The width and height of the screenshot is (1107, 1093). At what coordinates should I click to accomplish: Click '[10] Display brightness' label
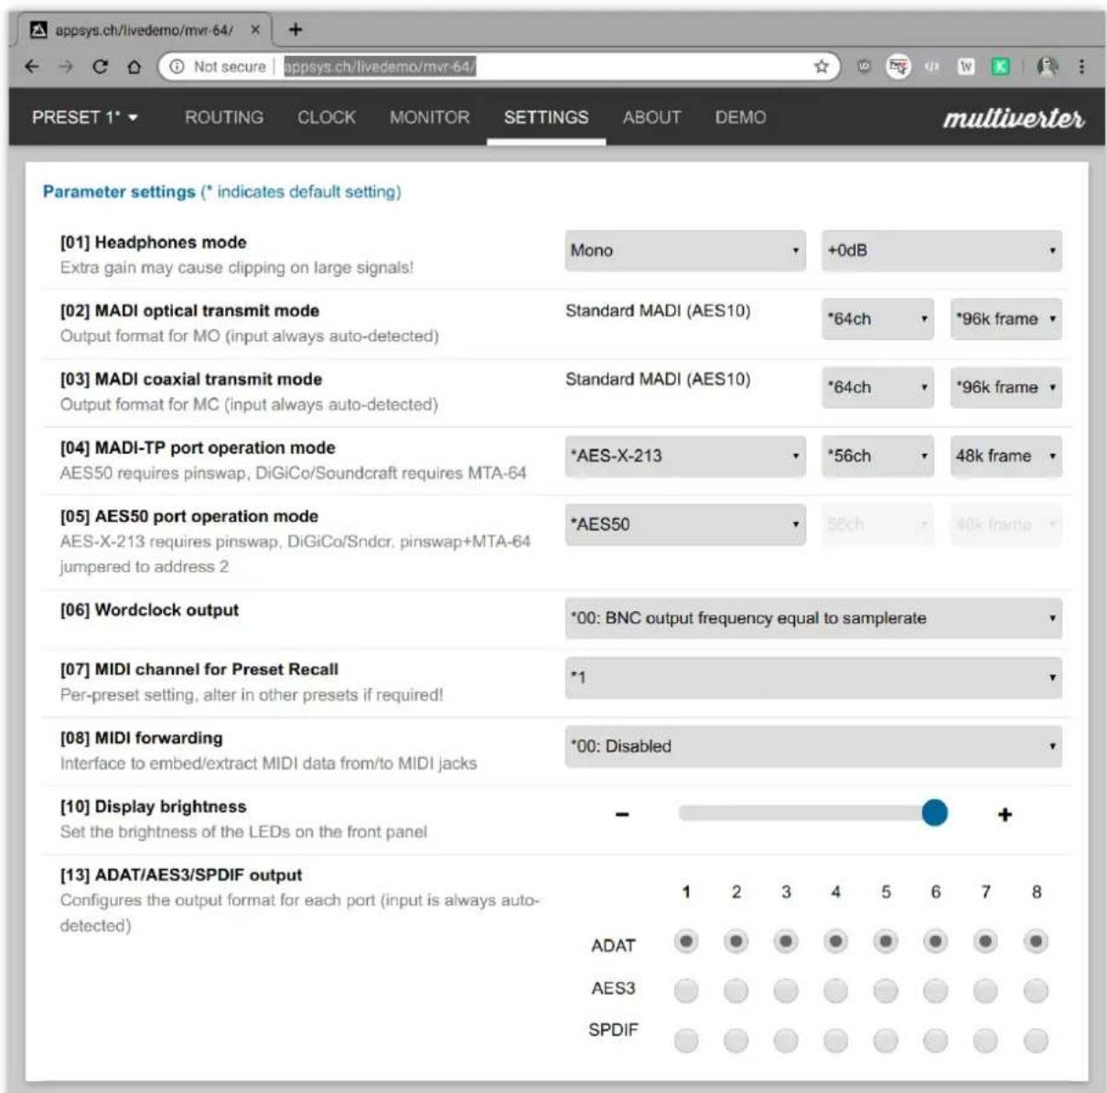(153, 807)
